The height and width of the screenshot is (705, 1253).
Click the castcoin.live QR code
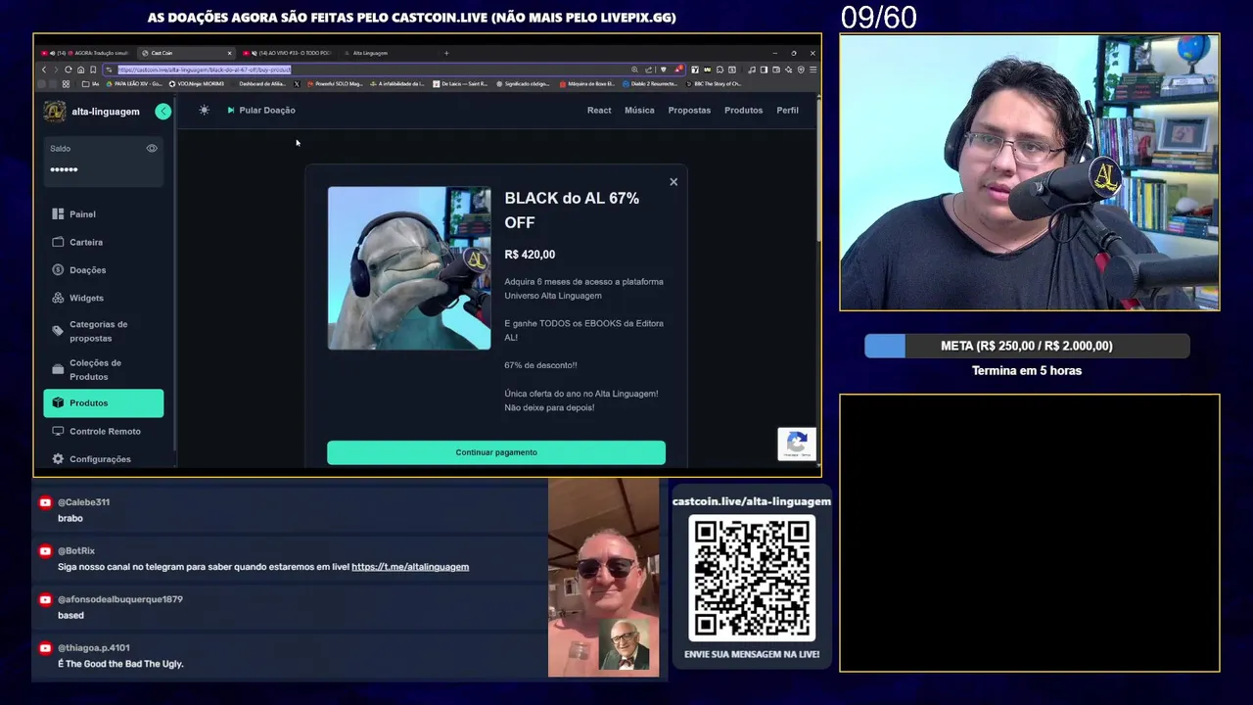(x=752, y=579)
